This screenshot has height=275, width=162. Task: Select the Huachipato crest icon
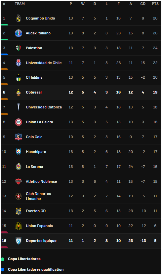coord(19,152)
